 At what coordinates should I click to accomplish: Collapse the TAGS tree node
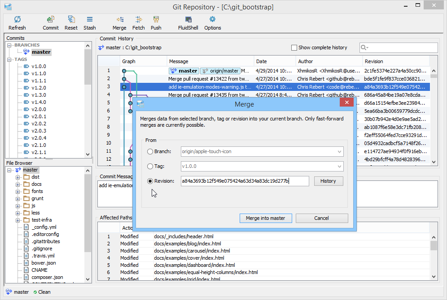click(9, 60)
